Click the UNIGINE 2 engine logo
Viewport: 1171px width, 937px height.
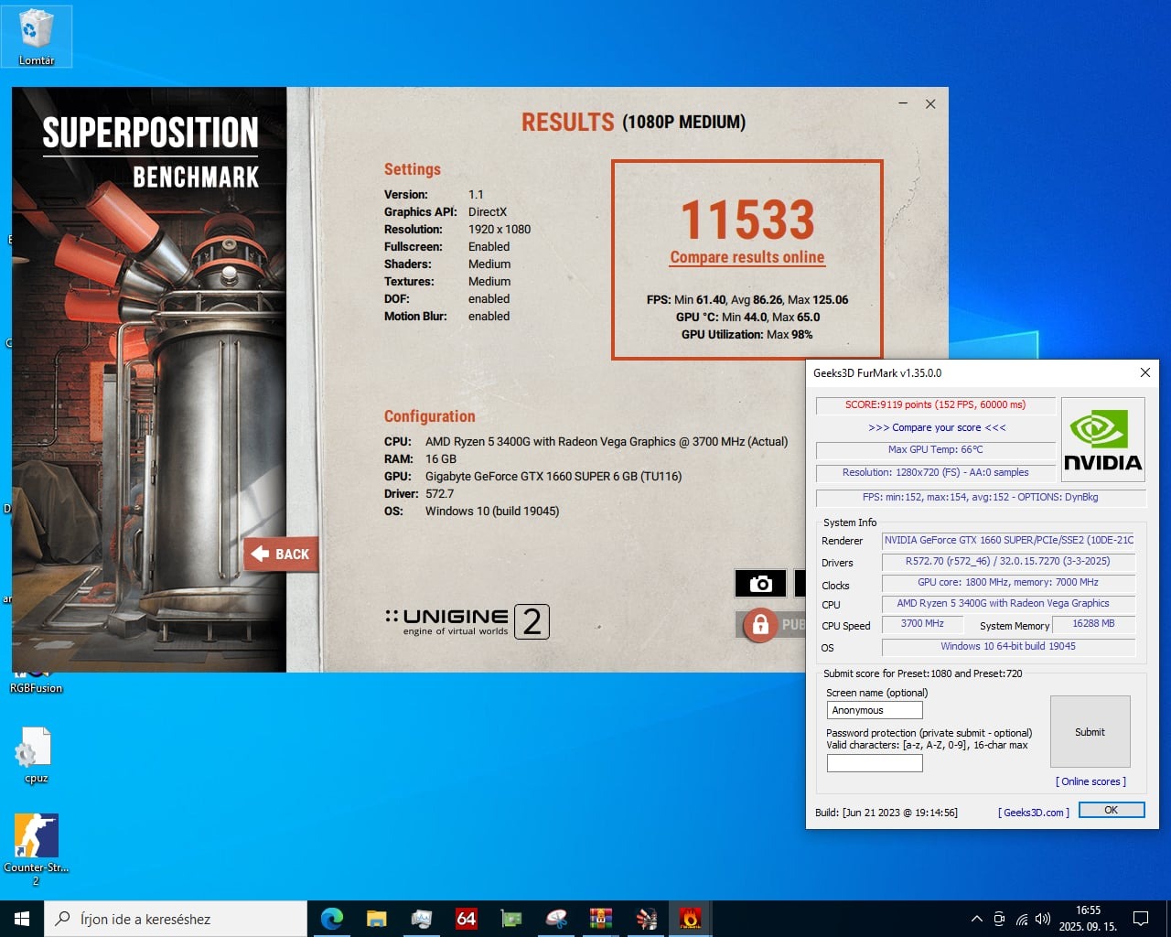point(467,622)
